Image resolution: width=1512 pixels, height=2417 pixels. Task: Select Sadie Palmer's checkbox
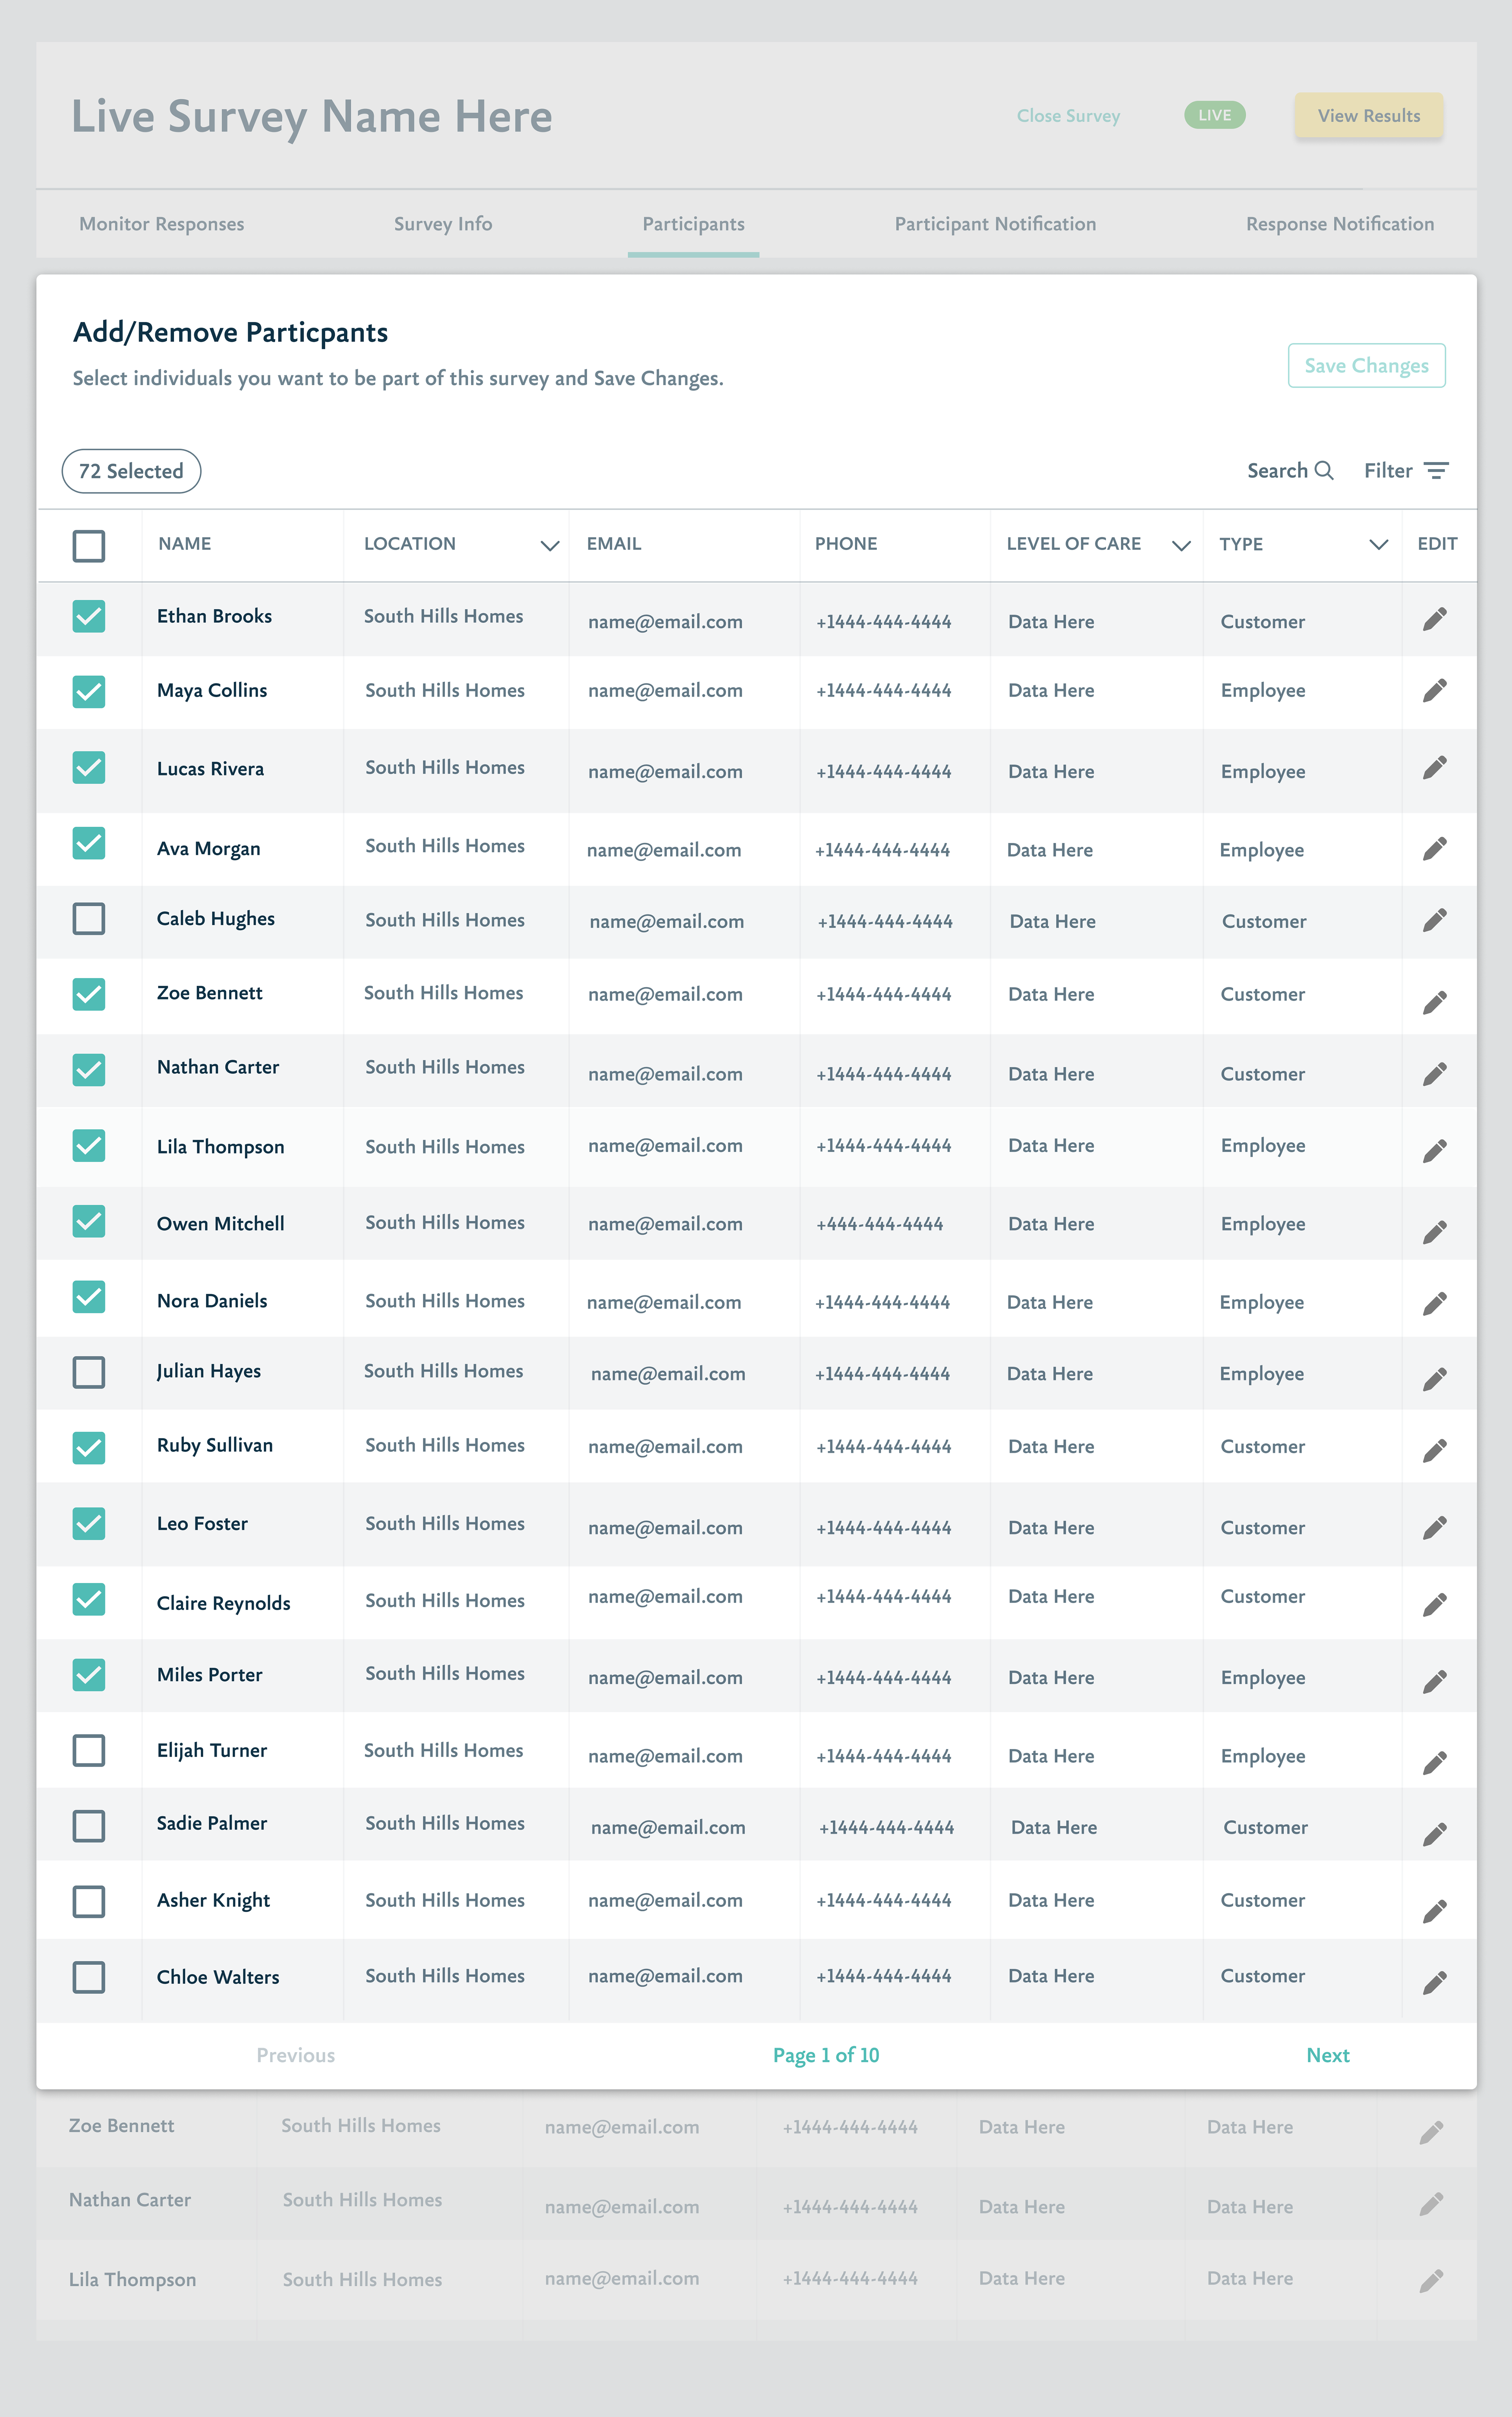(x=89, y=1826)
